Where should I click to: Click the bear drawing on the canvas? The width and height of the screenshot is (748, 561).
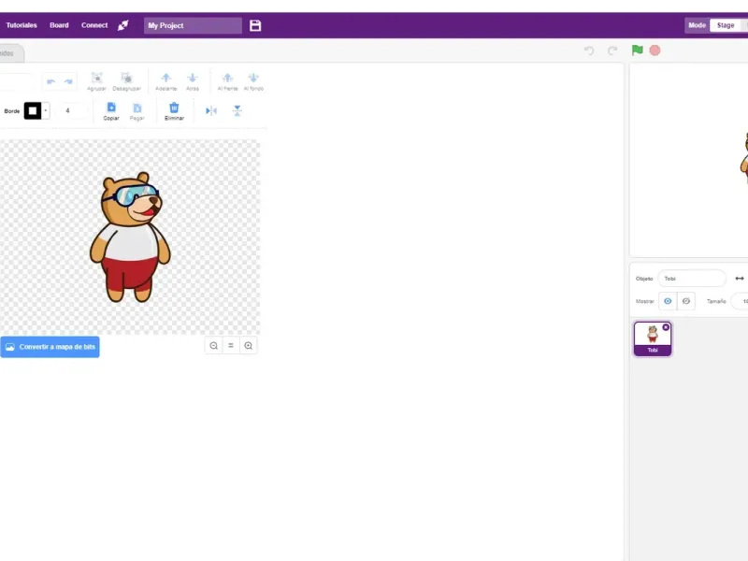pyautogui.click(x=130, y=237)
